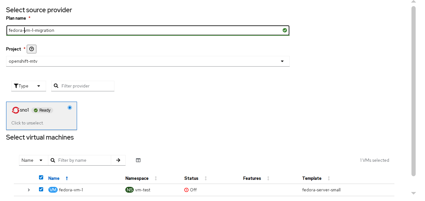Viewport: 425px width, 201px height.
Task: Toggle the select-all VMs header checkbox
Action: [x=41, y=178]
